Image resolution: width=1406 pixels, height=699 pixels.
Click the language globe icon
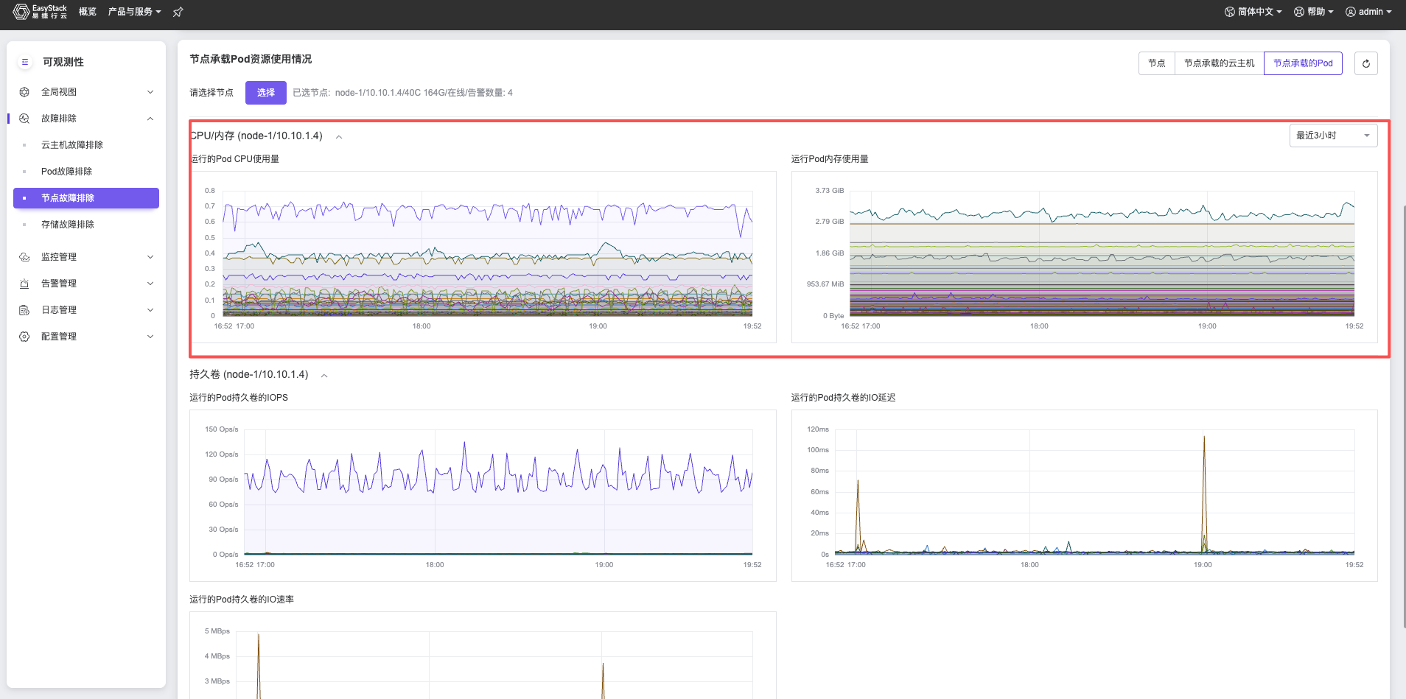pyautogui.click(x=1229, y=12)
